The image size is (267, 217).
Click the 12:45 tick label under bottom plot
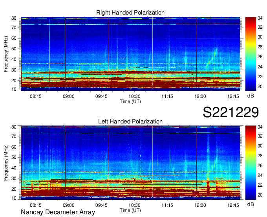tap(233, 205)
